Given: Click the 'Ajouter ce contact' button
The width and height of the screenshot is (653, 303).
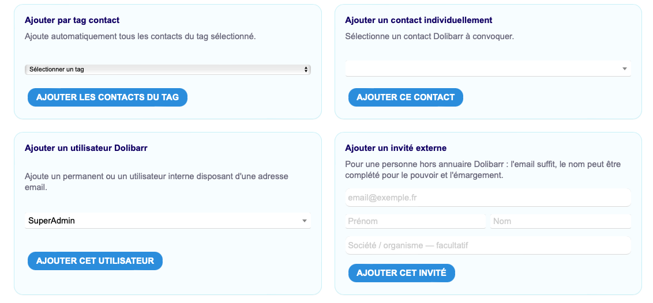Looking at the screenshot, I should (x=406, y=97).
